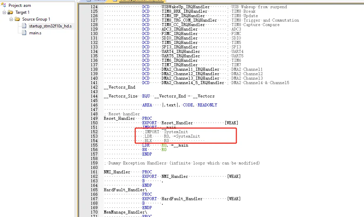Click the AREA directive on line 146

point(147,105)
